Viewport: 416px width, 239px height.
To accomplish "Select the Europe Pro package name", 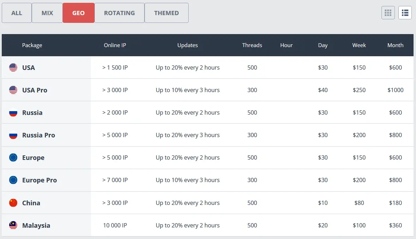I will (x=39, y=180).
